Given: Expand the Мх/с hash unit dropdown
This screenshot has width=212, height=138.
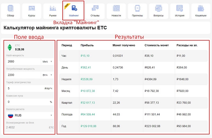Looking at the screenshot, I should pyautogui.click(x=47, y=61).
